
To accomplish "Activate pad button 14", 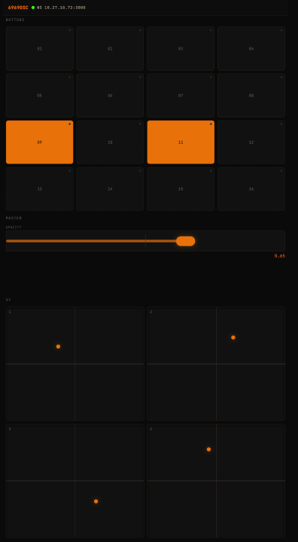I will click(110, 189).
